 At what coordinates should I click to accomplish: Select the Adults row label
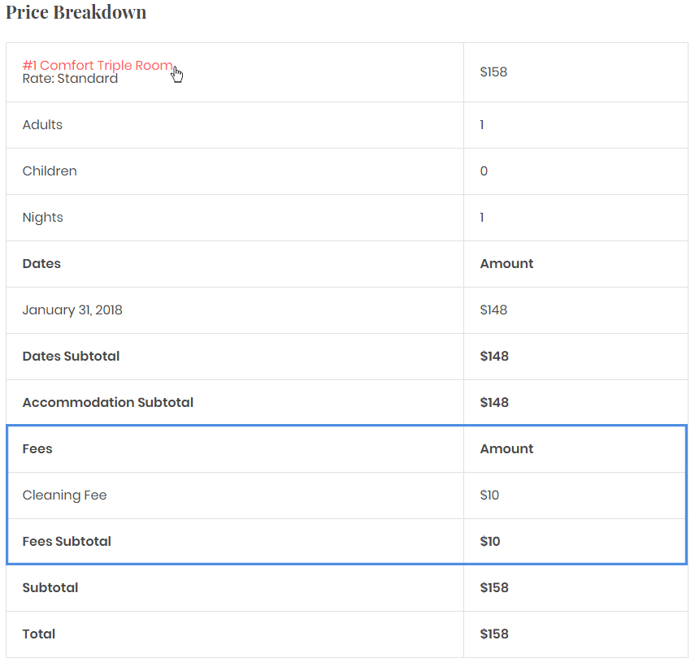coord(42,125)
